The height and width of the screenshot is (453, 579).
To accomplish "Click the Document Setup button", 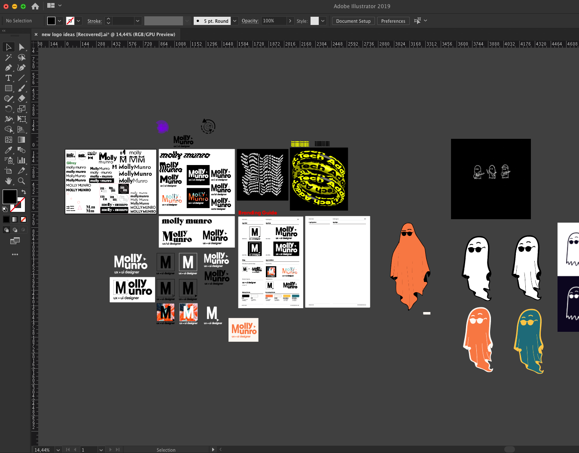I will [x=353, y=21].
